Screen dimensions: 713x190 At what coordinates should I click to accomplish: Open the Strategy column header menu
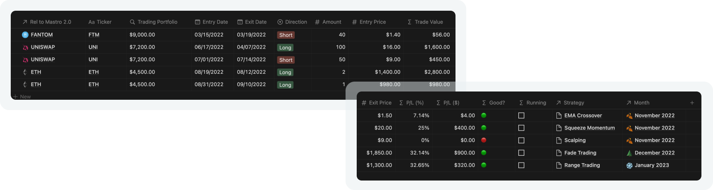(x=570, y=103)
